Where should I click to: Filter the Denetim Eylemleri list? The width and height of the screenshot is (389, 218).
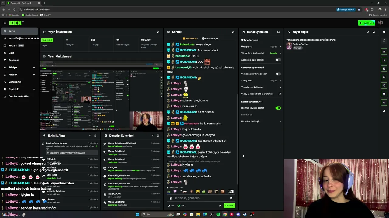pos(153,136)
